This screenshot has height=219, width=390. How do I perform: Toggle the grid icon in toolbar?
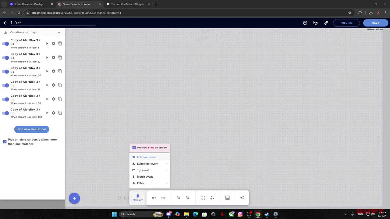tap(227, 198)
